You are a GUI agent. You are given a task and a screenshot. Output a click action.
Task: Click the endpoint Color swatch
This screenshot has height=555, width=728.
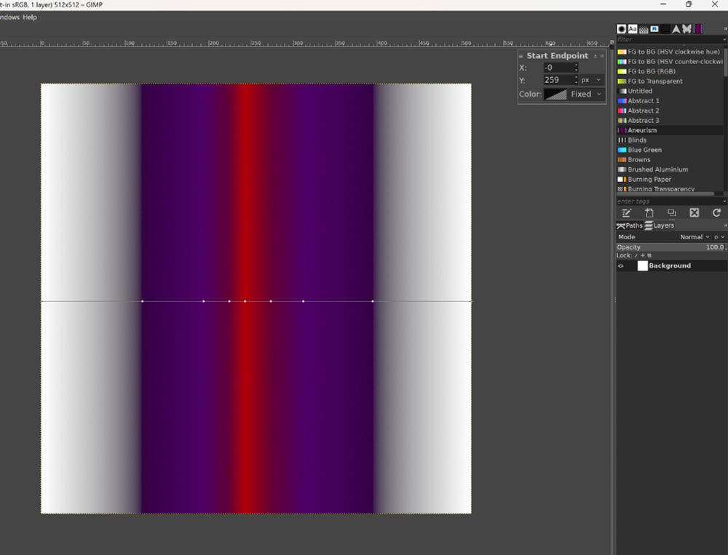555,95
